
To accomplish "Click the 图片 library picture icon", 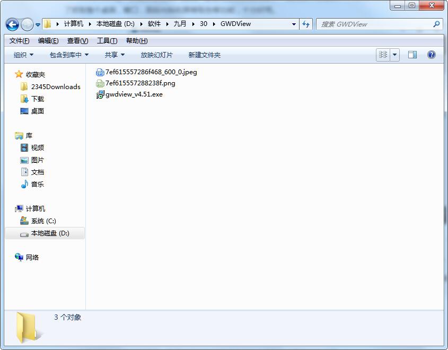I will (x=24, y=160).
